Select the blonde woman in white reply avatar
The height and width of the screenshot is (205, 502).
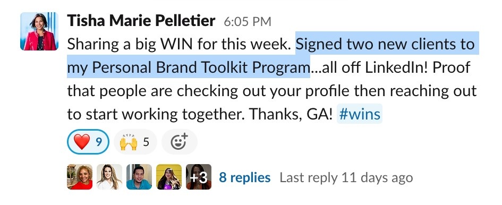tap(109, 177)
